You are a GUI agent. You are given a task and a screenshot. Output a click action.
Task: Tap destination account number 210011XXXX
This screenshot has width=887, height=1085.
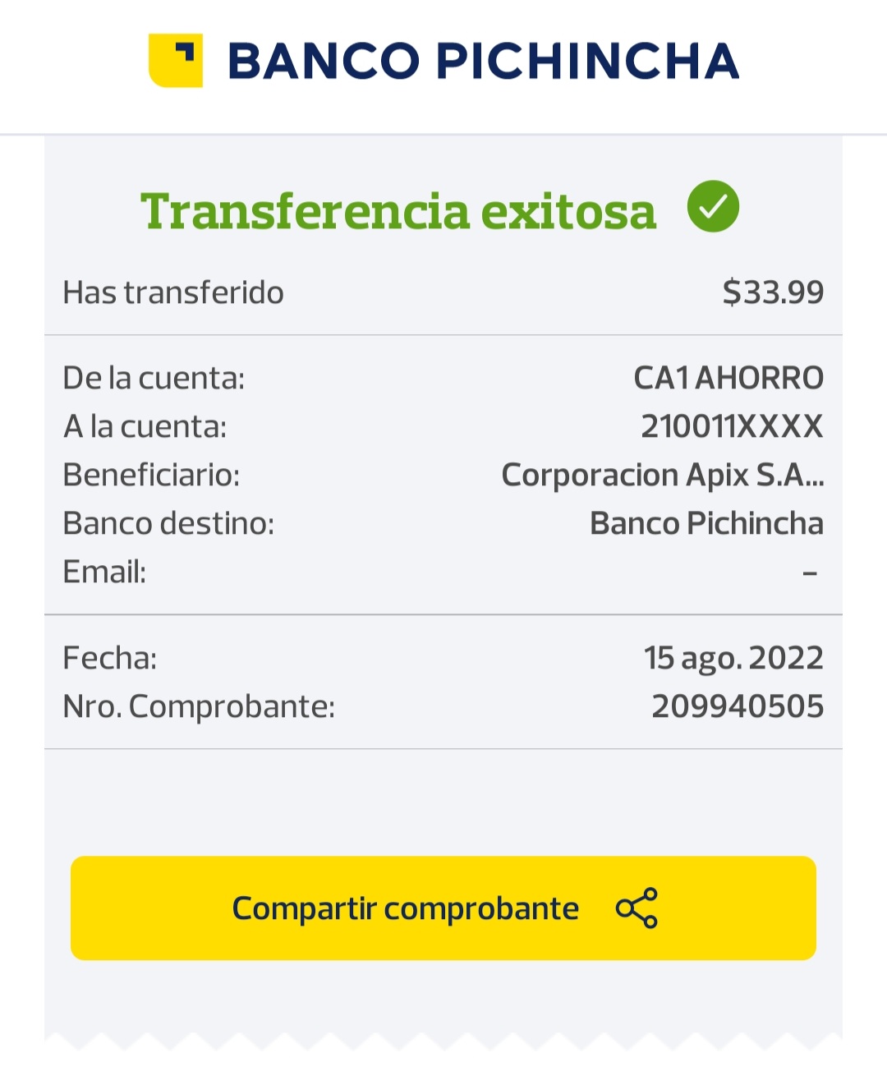point(732,426)
